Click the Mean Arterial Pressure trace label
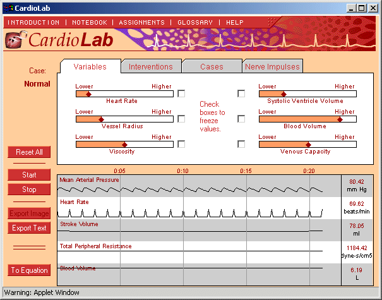382x300 pixels. click(x=89, y=180)
